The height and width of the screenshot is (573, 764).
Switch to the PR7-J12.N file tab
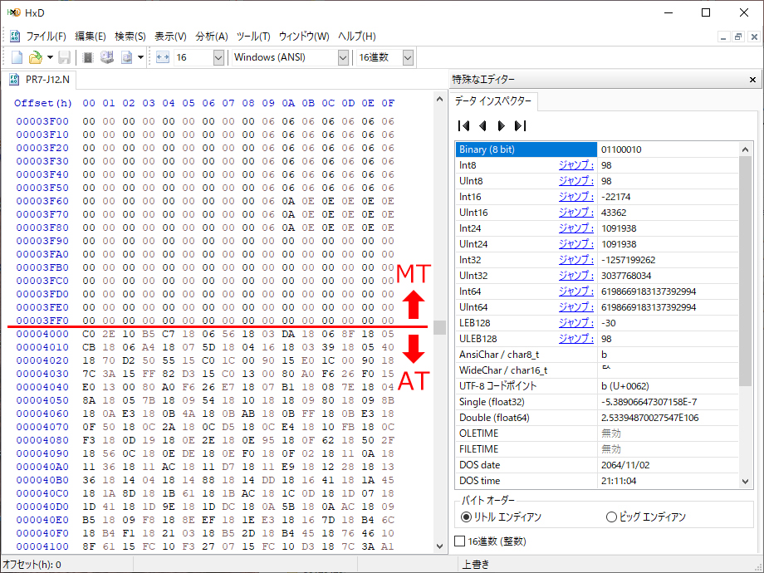(41, 80)
